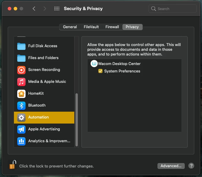Click the Files and Folders folder icon

click(x=21, y=58)
